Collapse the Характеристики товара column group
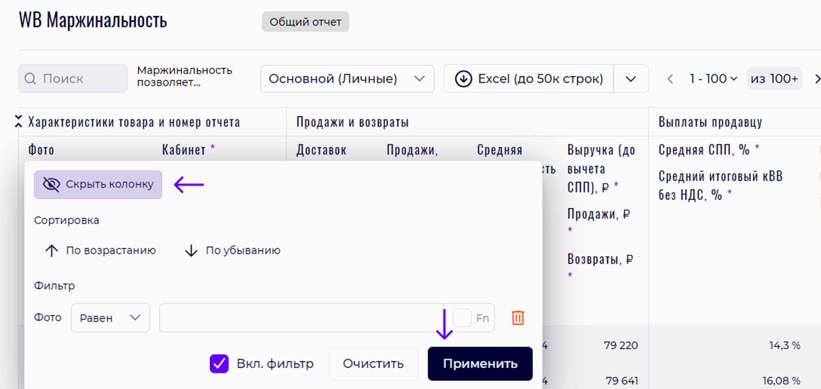The height and width of the screenshot is (389, 821). 18,121
